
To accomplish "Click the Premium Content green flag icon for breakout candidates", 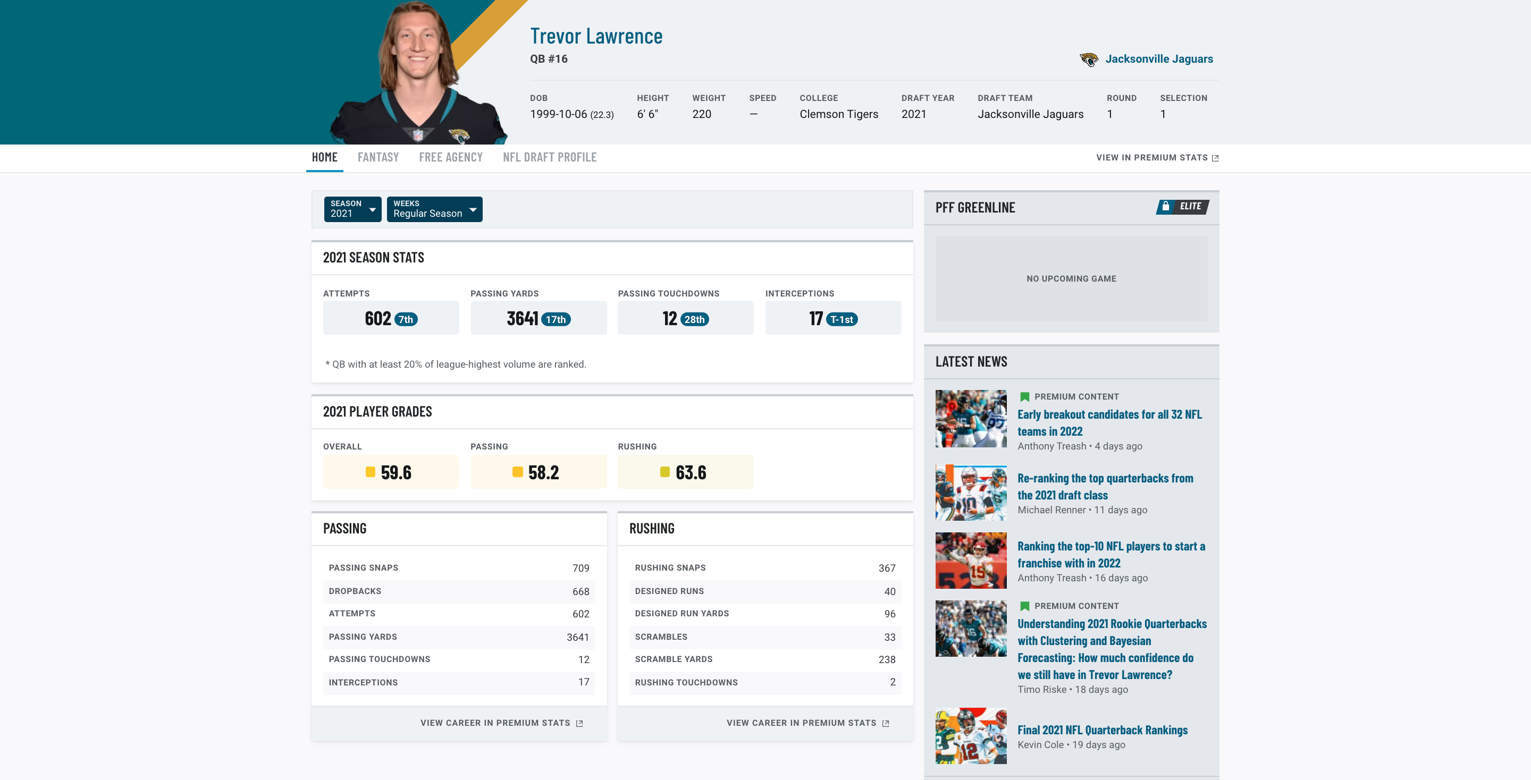I will click(1023, 395).
